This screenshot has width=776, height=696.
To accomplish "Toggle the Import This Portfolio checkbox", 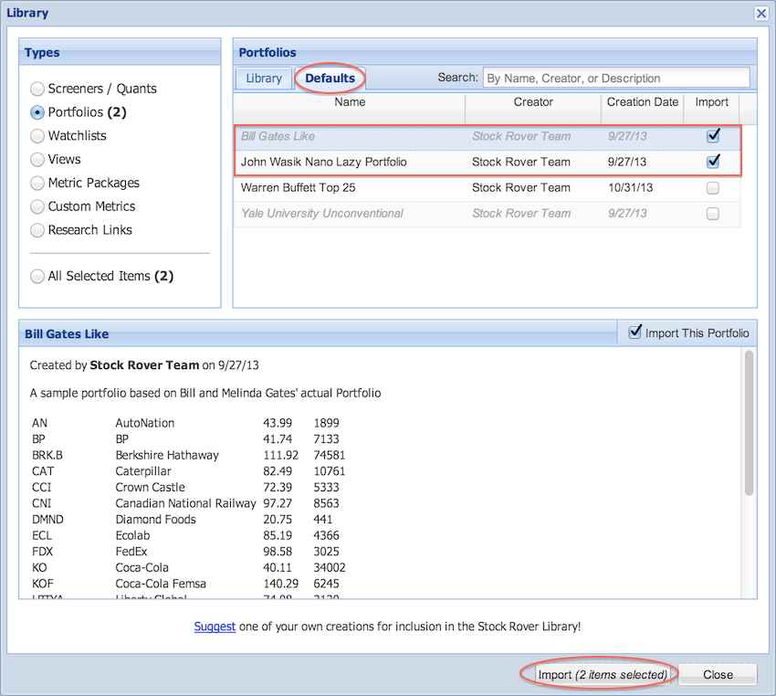I will click(635, 332).
